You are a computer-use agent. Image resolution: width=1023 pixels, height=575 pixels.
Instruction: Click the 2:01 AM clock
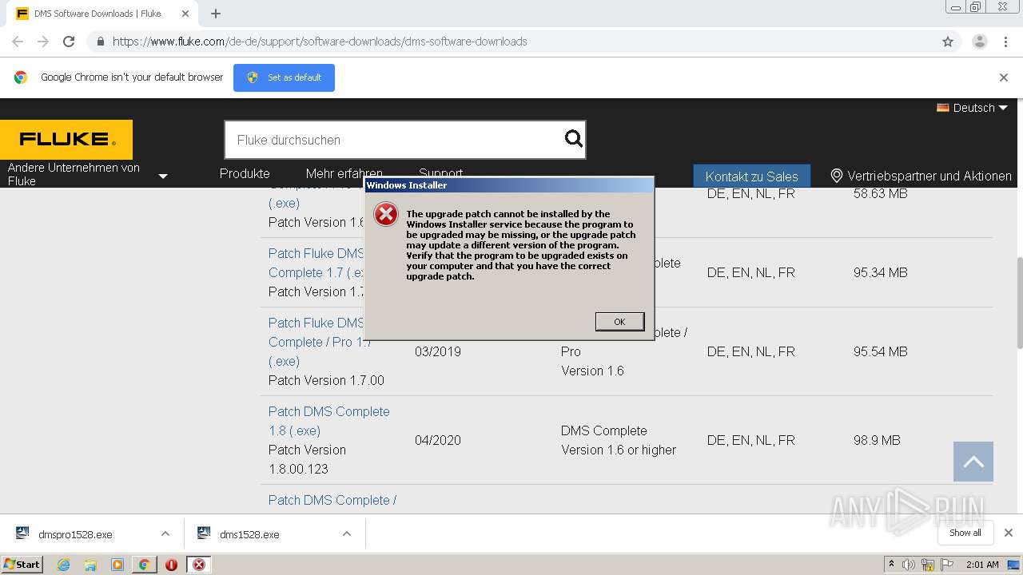(982, 565)
